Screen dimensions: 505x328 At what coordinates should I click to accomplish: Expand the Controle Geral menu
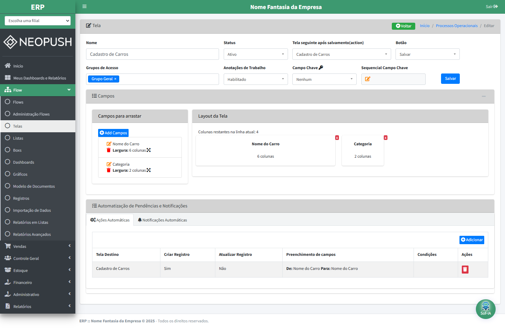click(x=38, y=259)
